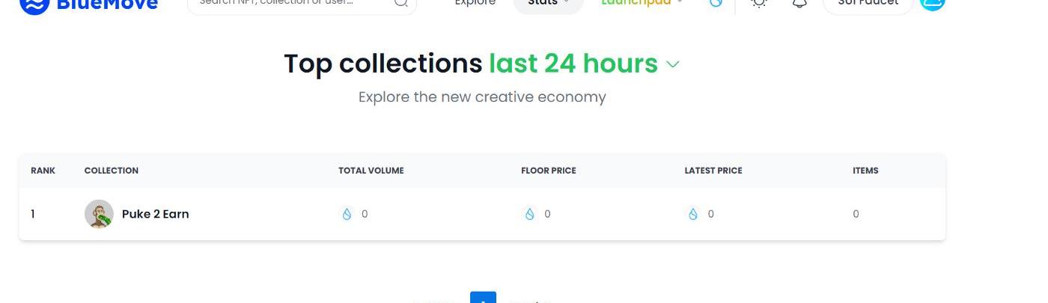
Task: Toggle the light/dark theme sun icon
Action: click(x=759, y=3)
